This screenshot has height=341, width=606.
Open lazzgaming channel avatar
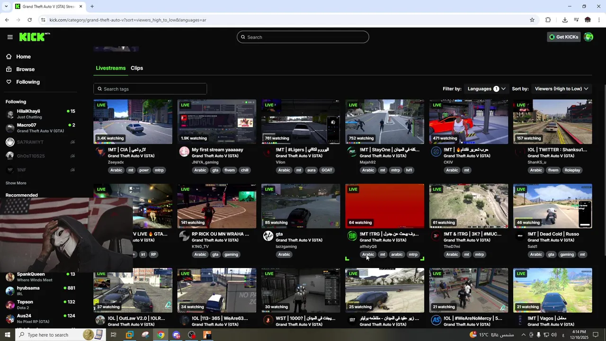pos(268,236)
